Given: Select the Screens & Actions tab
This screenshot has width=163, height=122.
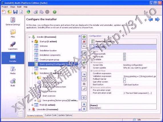Looking at the screenshot, I should pos(35,115).
